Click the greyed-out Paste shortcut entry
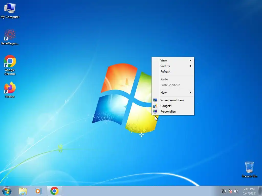The image size is (262, 196). 173,85
